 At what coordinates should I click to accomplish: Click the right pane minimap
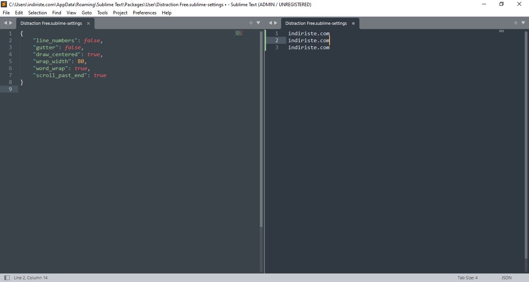pos(502,31)
